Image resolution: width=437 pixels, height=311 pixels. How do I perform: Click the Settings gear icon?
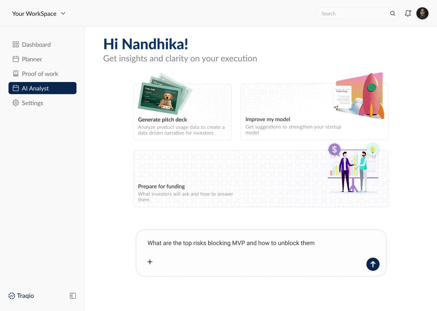pos(16,103)
